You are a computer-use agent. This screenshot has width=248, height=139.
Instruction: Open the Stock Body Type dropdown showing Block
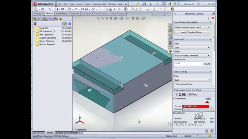pos(192,80)
